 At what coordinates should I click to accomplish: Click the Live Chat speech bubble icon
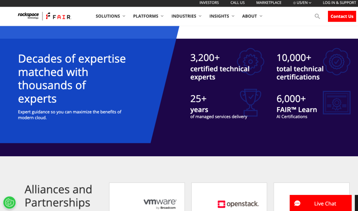point(297,203)
